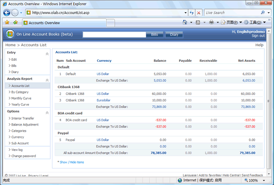The width and height of the screenshot is (274, 185).
Task: Open By Category report
Action: point(20,92)
